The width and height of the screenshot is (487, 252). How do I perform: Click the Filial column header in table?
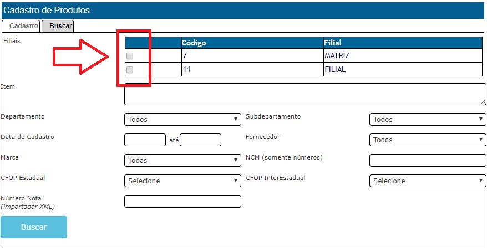[402, 43]
